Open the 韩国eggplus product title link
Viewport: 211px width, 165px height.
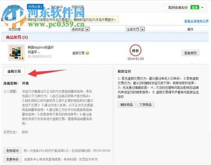tap(41, 49)
